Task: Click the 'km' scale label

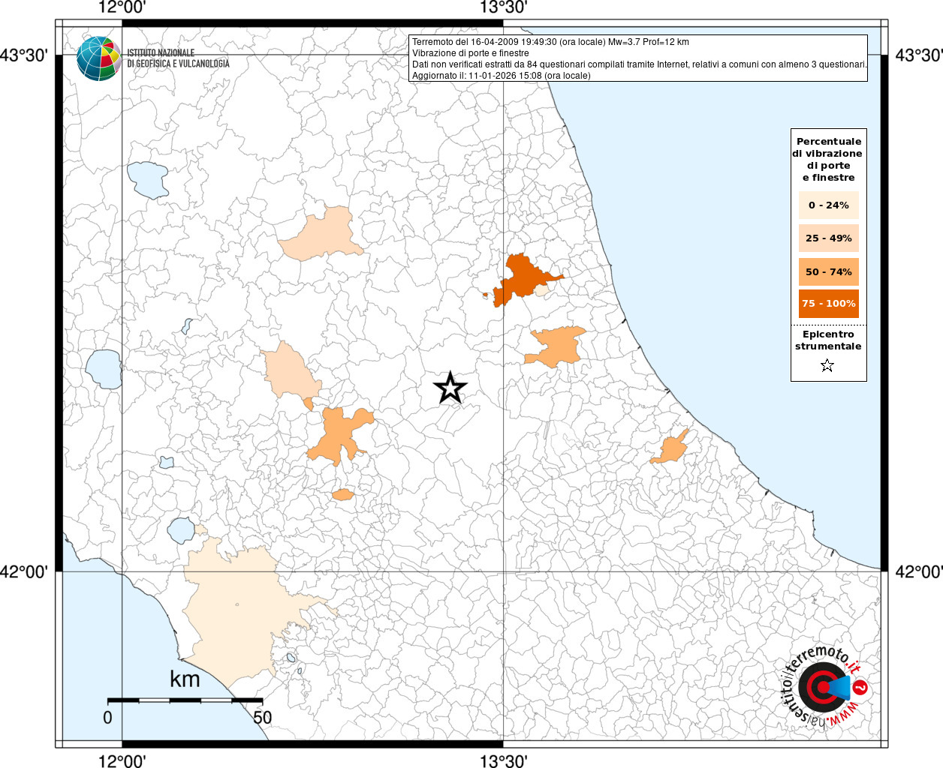Action: [185, 679]
